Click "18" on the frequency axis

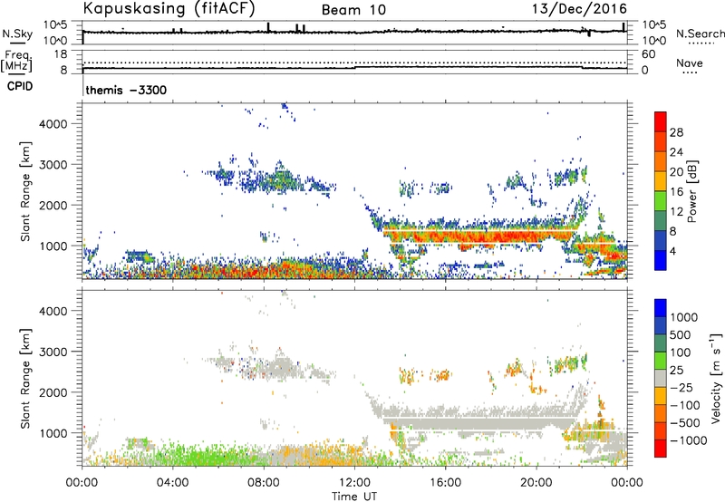[61, 54]
